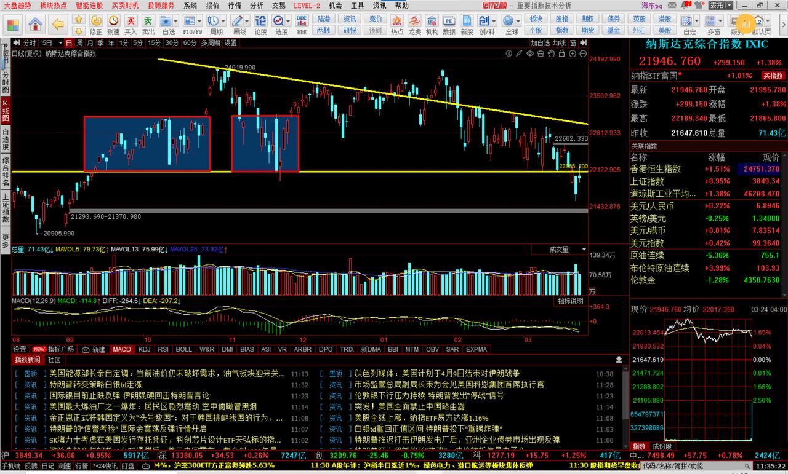Screen dimensions: 788x474
Task: Select the hand pan tool on chart
Action: coord(552,53)
